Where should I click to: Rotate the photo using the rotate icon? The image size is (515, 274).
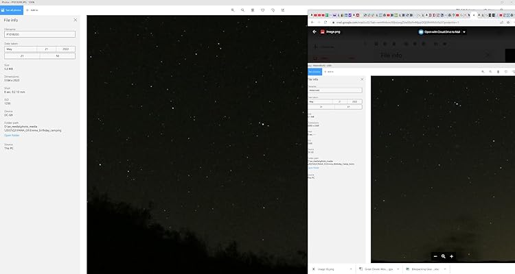tap(273, 10)
